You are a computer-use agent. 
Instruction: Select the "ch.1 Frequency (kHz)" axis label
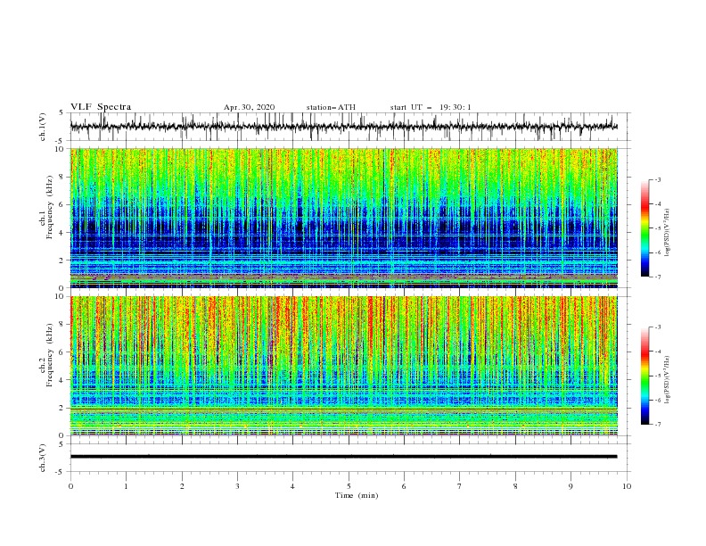click(x=46, y=207)
